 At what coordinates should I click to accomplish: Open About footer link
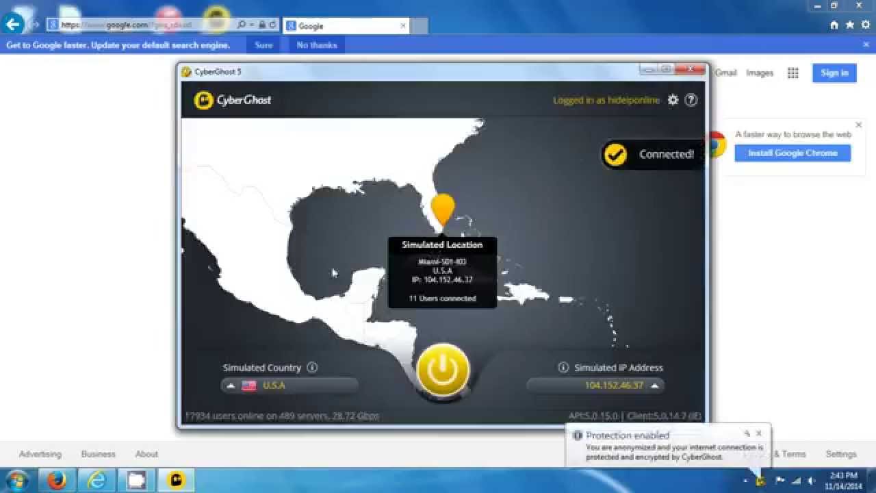click(146, 454)
